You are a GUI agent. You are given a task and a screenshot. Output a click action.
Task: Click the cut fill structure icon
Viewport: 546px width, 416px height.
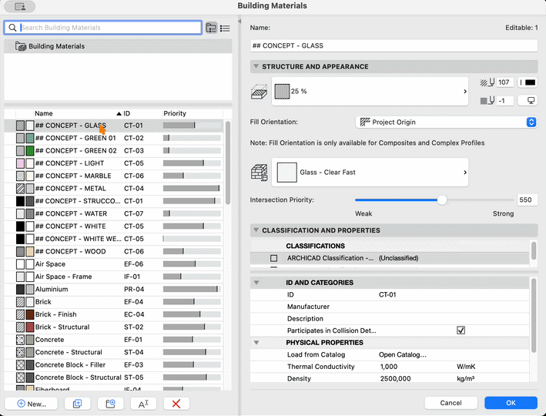(259, 92)
